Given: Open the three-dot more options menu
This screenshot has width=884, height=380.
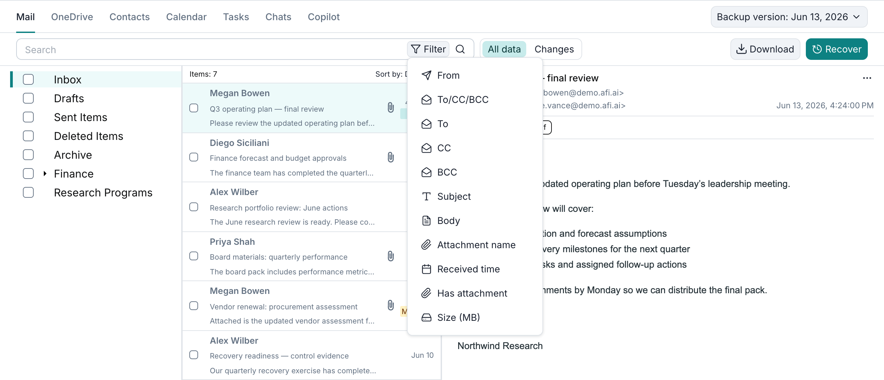Looking at the screenshot, I should [x=867, y=78].
